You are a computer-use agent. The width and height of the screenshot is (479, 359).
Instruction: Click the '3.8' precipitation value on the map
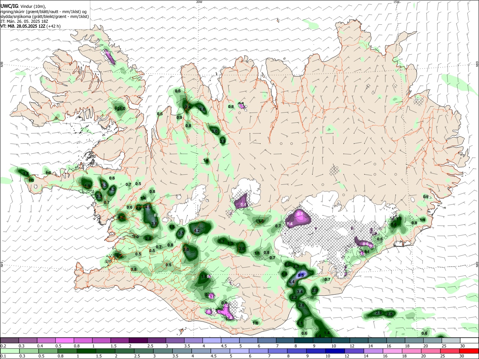tap(154, 224)
